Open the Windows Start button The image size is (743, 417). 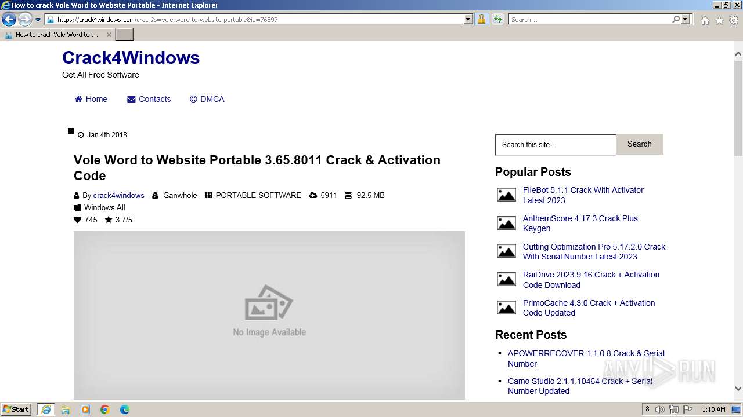(16, 409)
